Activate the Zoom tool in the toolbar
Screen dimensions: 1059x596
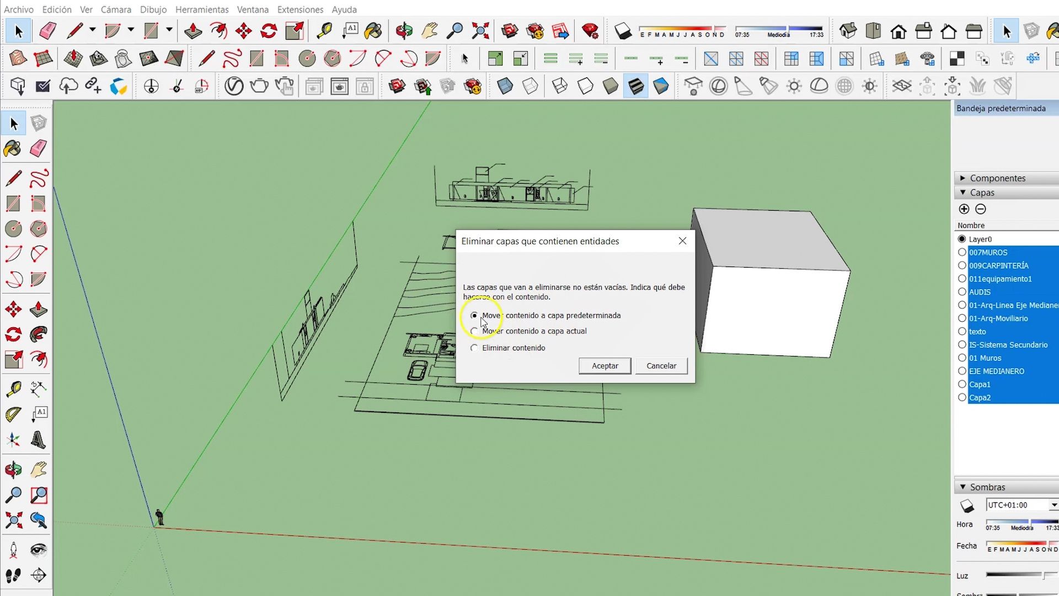[x=456, y=31]
